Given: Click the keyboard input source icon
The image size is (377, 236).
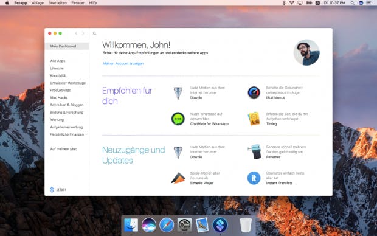Looking at the screenshot, I should coord(317,3).
